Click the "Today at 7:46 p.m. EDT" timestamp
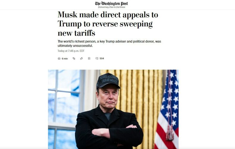Screen dimensions: 235x149 (71, 51)
